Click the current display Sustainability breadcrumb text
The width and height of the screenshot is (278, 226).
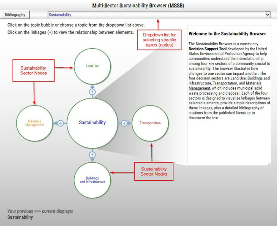[x=20, y=217]
